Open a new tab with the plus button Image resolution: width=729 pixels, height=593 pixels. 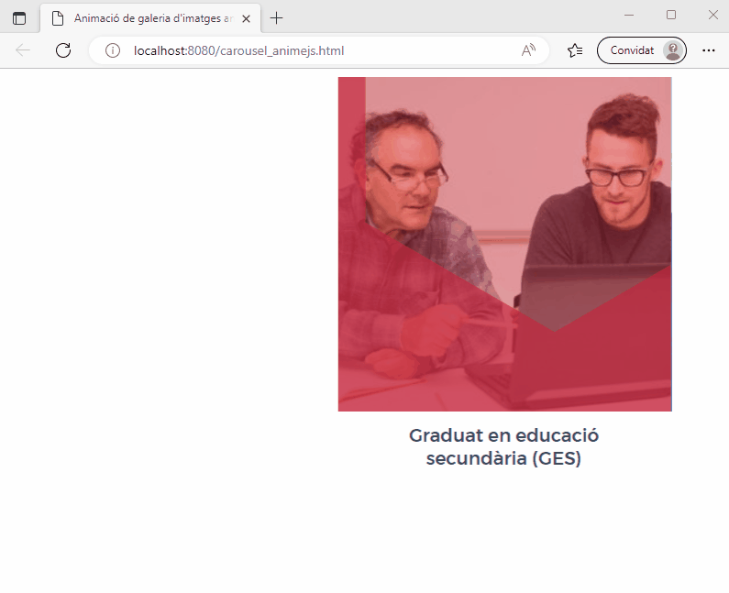pos(276,18)
